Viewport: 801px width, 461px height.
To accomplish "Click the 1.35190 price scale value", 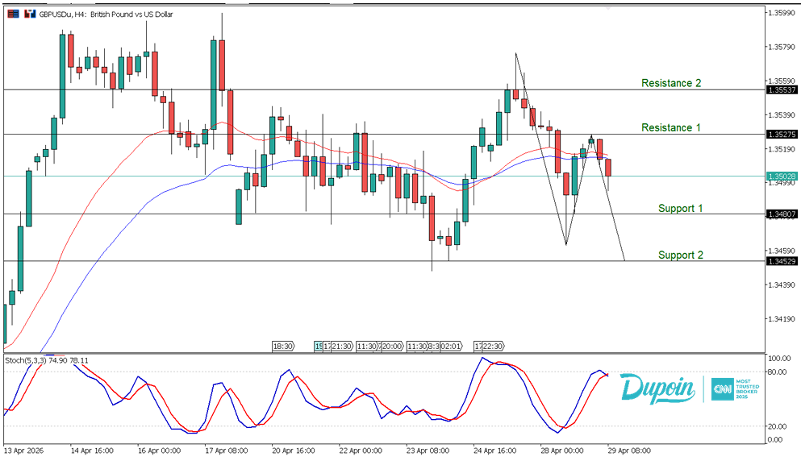I will coord(782,149).
